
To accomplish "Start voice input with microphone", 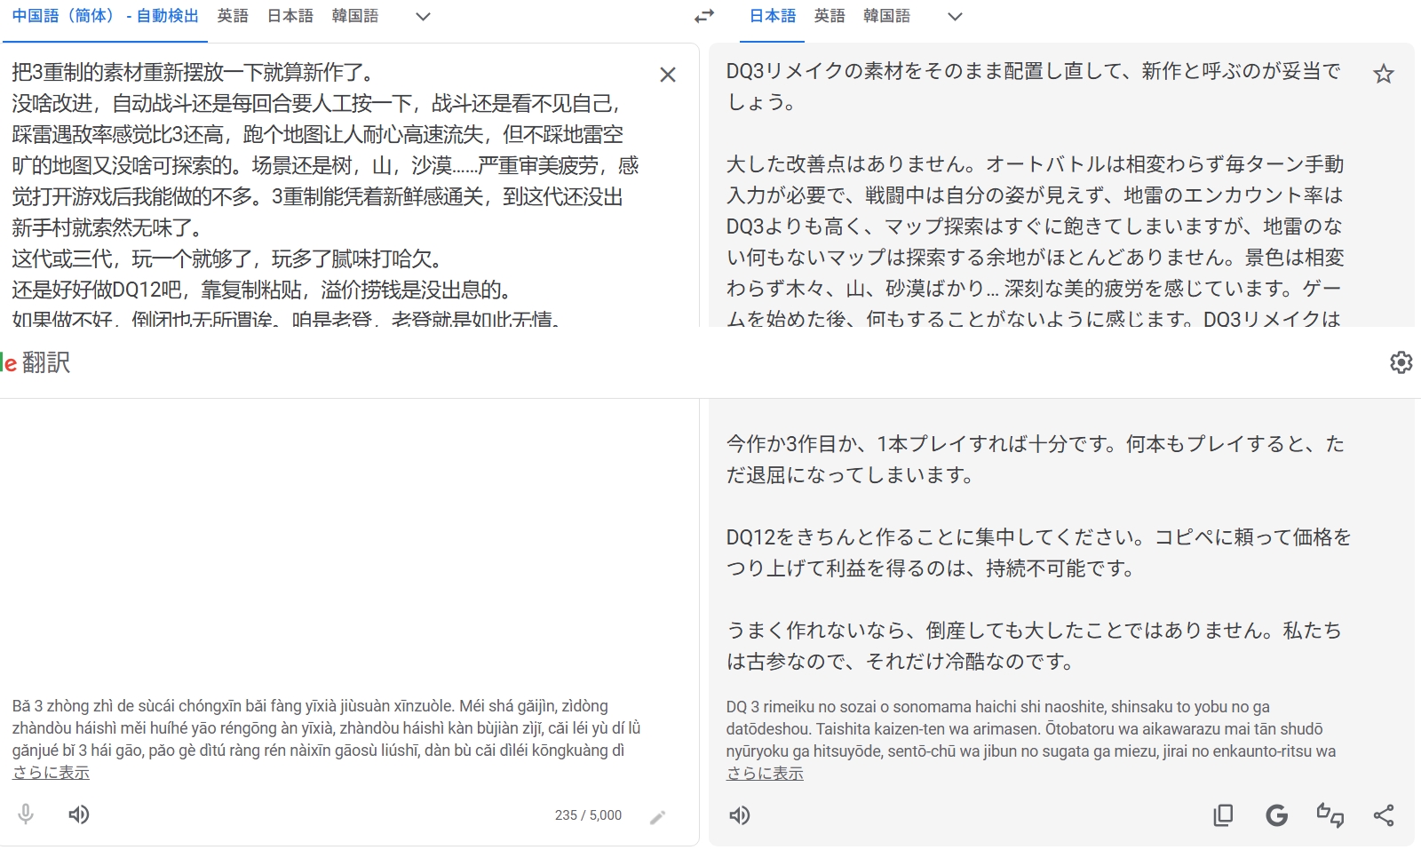I will pos(26,814).
